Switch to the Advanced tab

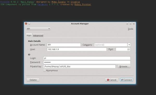[38, 36]
